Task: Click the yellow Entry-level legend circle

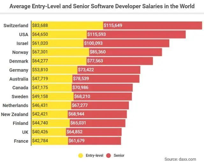Action: [81, 155]
